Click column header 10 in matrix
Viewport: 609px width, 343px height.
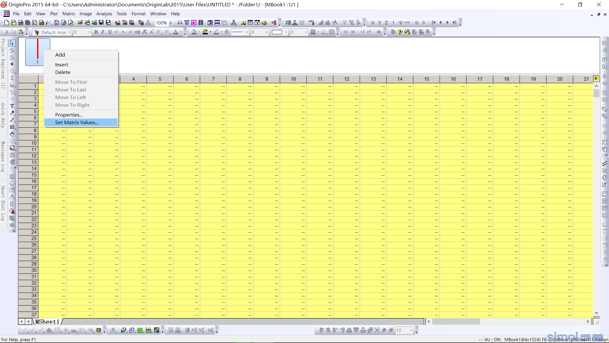tap(293, 79)
